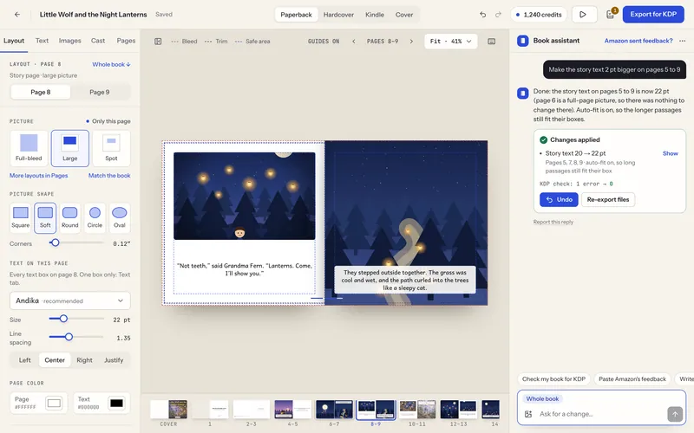Toggle GUIDES ON setting
Image resolution: width=694 pixels, height=433 pixels.
click(324, 41)
